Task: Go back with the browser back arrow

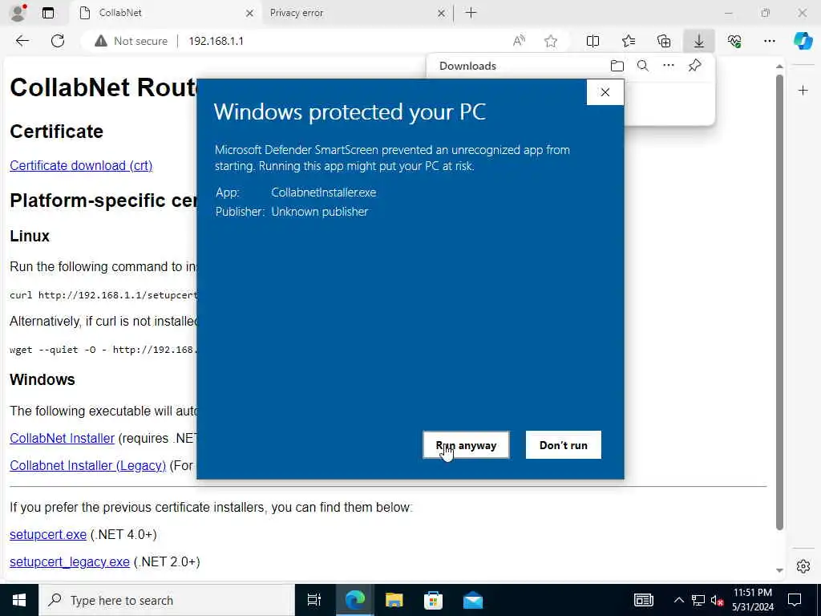Action: (22, 41)
